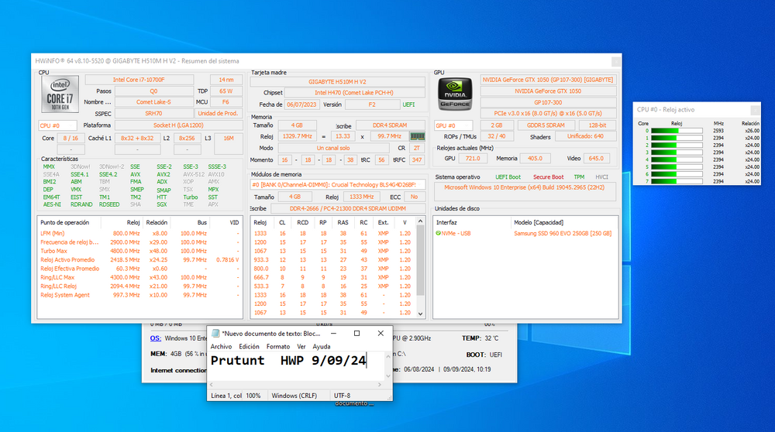Image resolution: width=775 pixels, height=432 pixels.
Task: Click the Intel Core i7 logo
Action: pos(60,94)
